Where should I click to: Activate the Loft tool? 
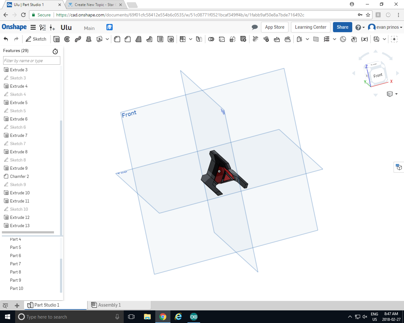(89, 39)
